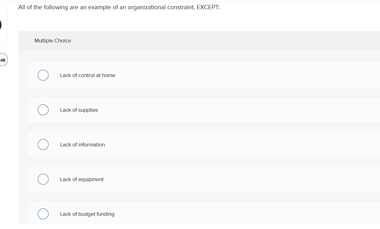Viewport: 380px width, 229px height.
Task: Choose the "Lack of budget funding" answer option
Action: click(x=43, y=214)
